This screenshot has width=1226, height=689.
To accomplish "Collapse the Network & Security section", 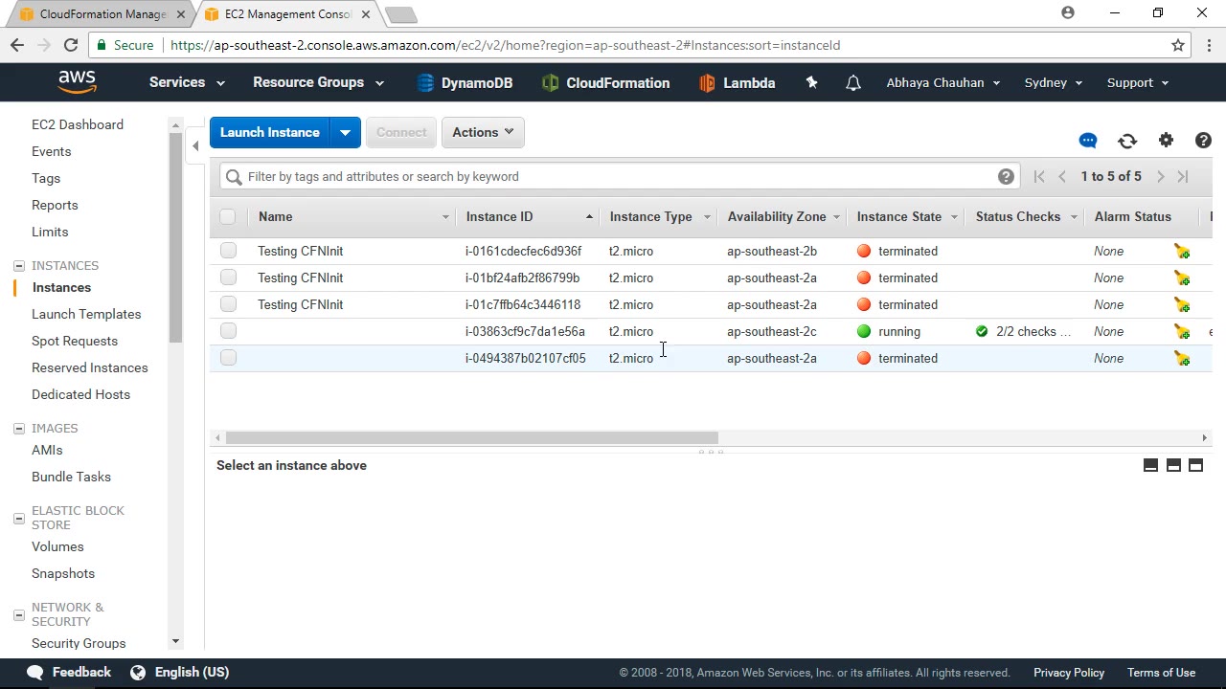I will (x=18, y=614).
